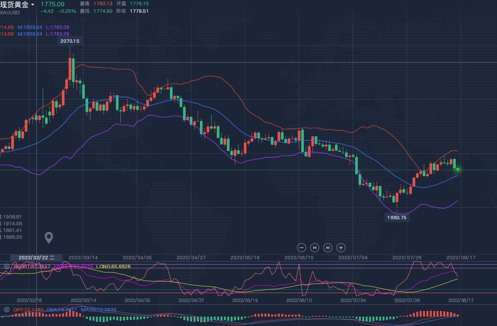Click the yellow LONG:65.6828 indicator label
The height and width of the screenshot is (326, 497).
[113, 266]
